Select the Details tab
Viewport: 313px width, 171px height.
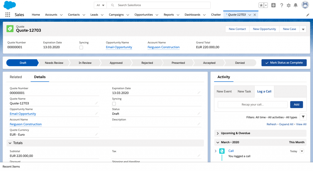tap(40, 77)
